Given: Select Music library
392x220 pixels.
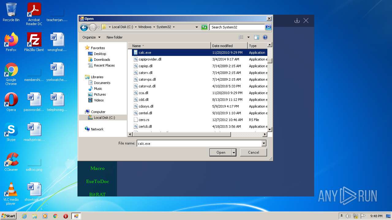Looking at the screenshot, I should (x=98, y=89).
